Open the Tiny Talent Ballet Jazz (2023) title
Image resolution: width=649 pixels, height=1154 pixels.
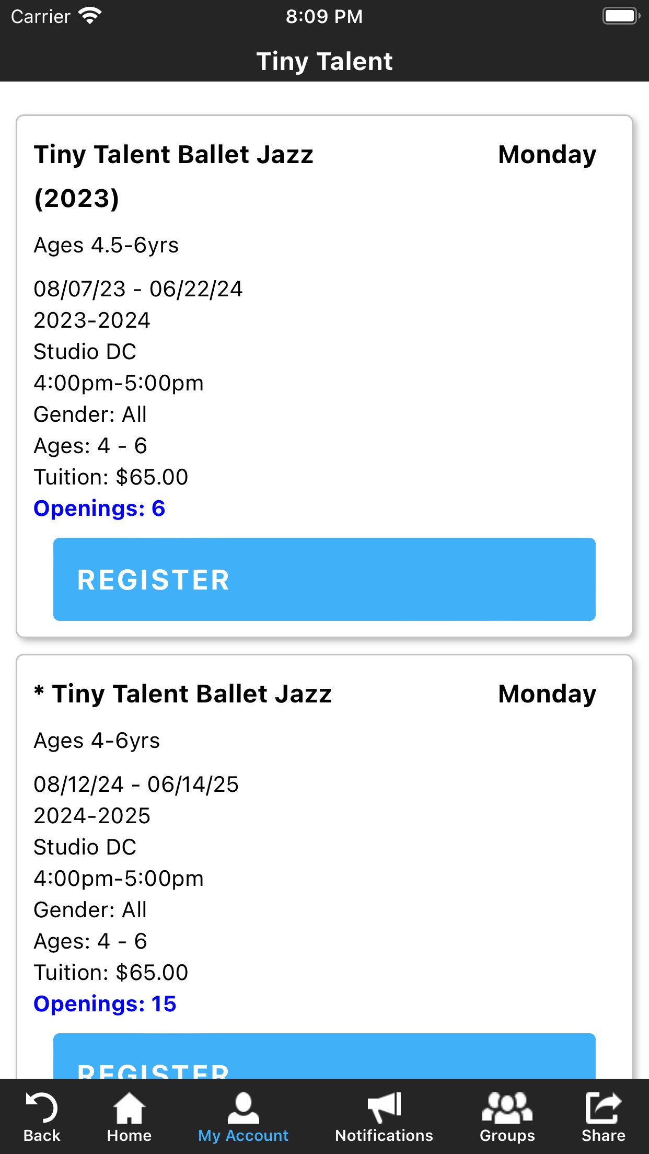pos(173,176)
